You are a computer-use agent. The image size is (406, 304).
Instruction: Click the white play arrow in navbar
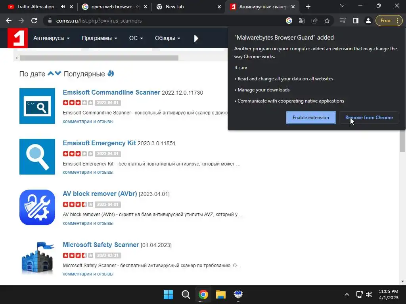[196, 38]
